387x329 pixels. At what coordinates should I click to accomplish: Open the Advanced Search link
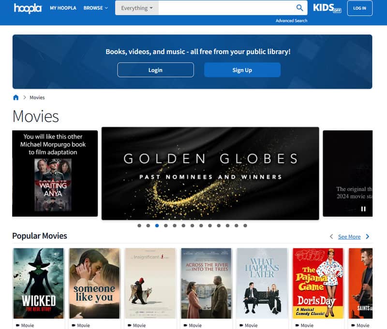tap(291, 21)
